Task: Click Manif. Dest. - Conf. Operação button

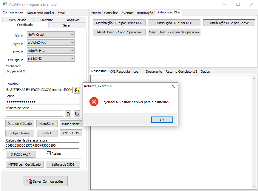Action: point(119,32)
